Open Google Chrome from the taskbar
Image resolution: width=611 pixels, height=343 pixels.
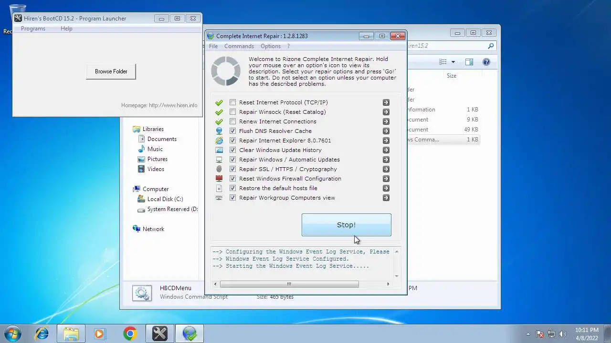point(130,333)
